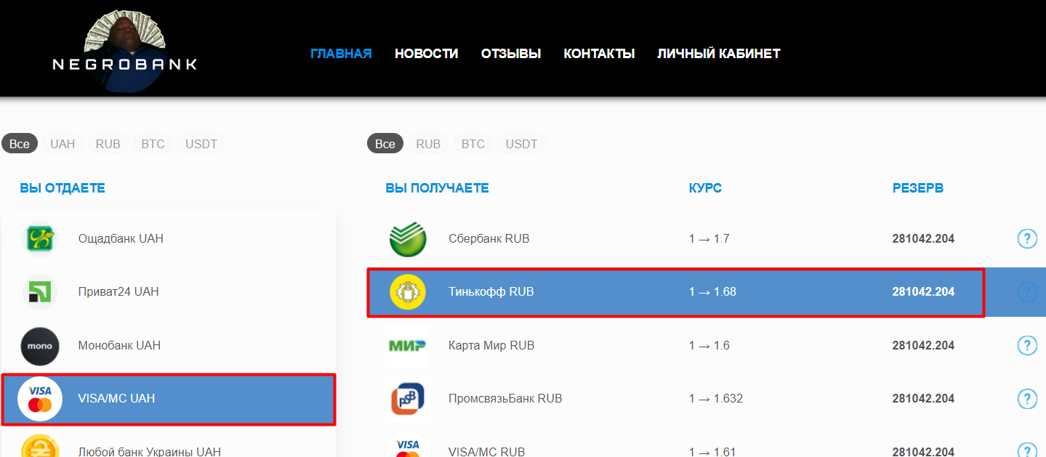Click the VISA/MC UAH card icon

pyautogui.click(x=40, y=399)
